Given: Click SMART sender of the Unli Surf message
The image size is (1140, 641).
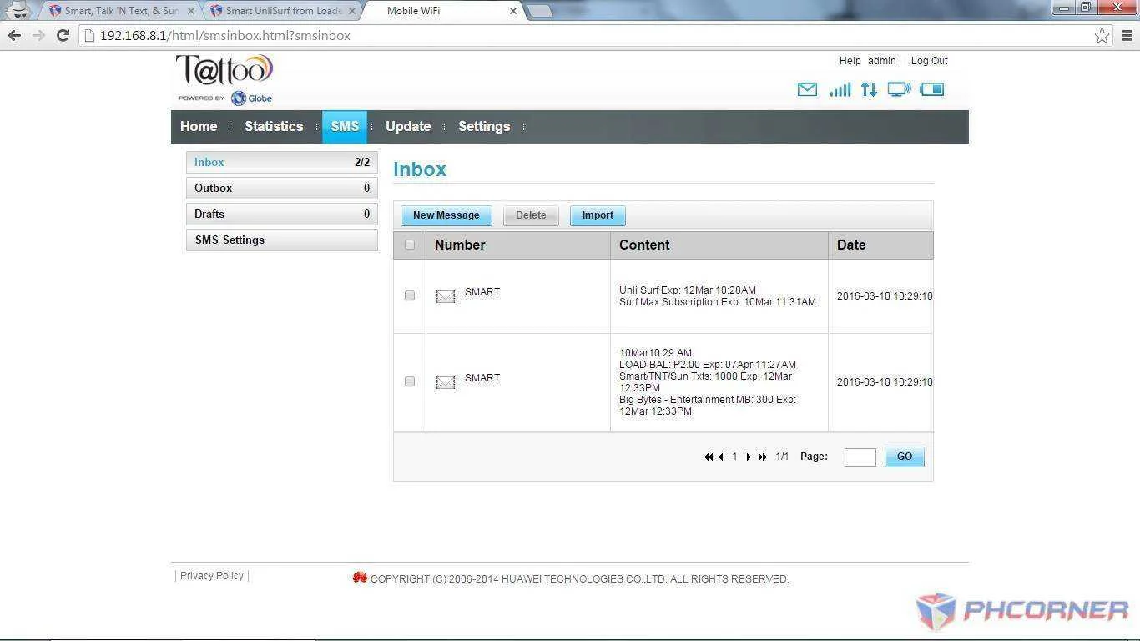Looking at the screenshot, I should pos(482,292).
